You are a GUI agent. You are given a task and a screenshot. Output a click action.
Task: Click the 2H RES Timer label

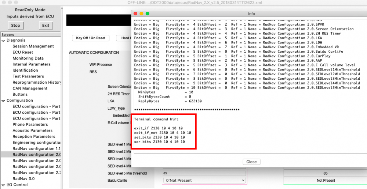point(119,94)
